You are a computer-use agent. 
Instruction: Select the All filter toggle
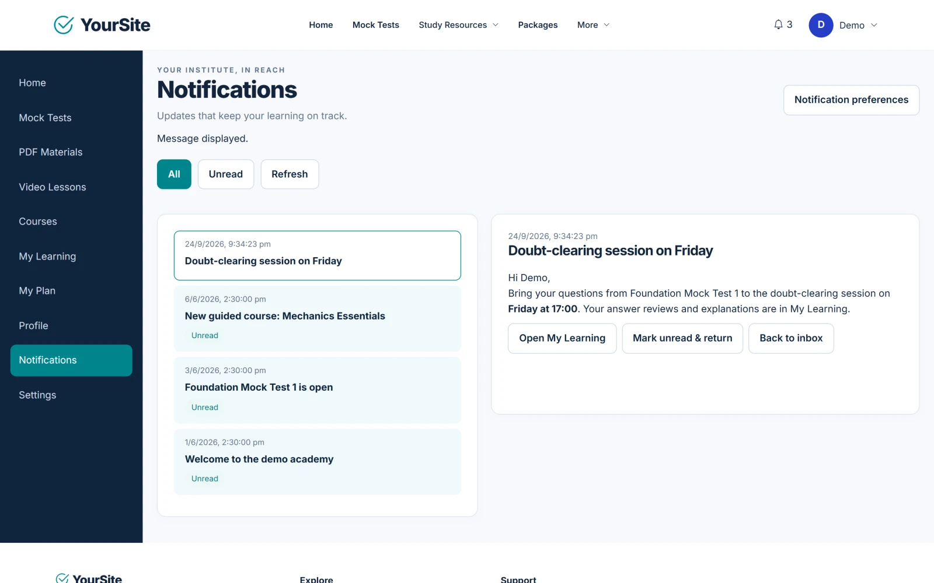(174, 174)
